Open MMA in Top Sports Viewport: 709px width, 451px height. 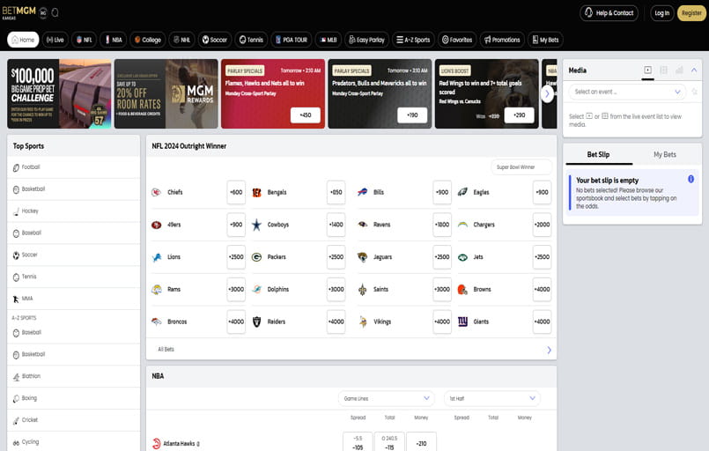[74, 299]
